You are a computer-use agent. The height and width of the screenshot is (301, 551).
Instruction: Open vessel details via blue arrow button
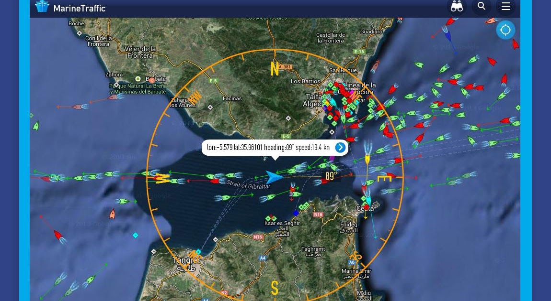[x=340, y=148]
